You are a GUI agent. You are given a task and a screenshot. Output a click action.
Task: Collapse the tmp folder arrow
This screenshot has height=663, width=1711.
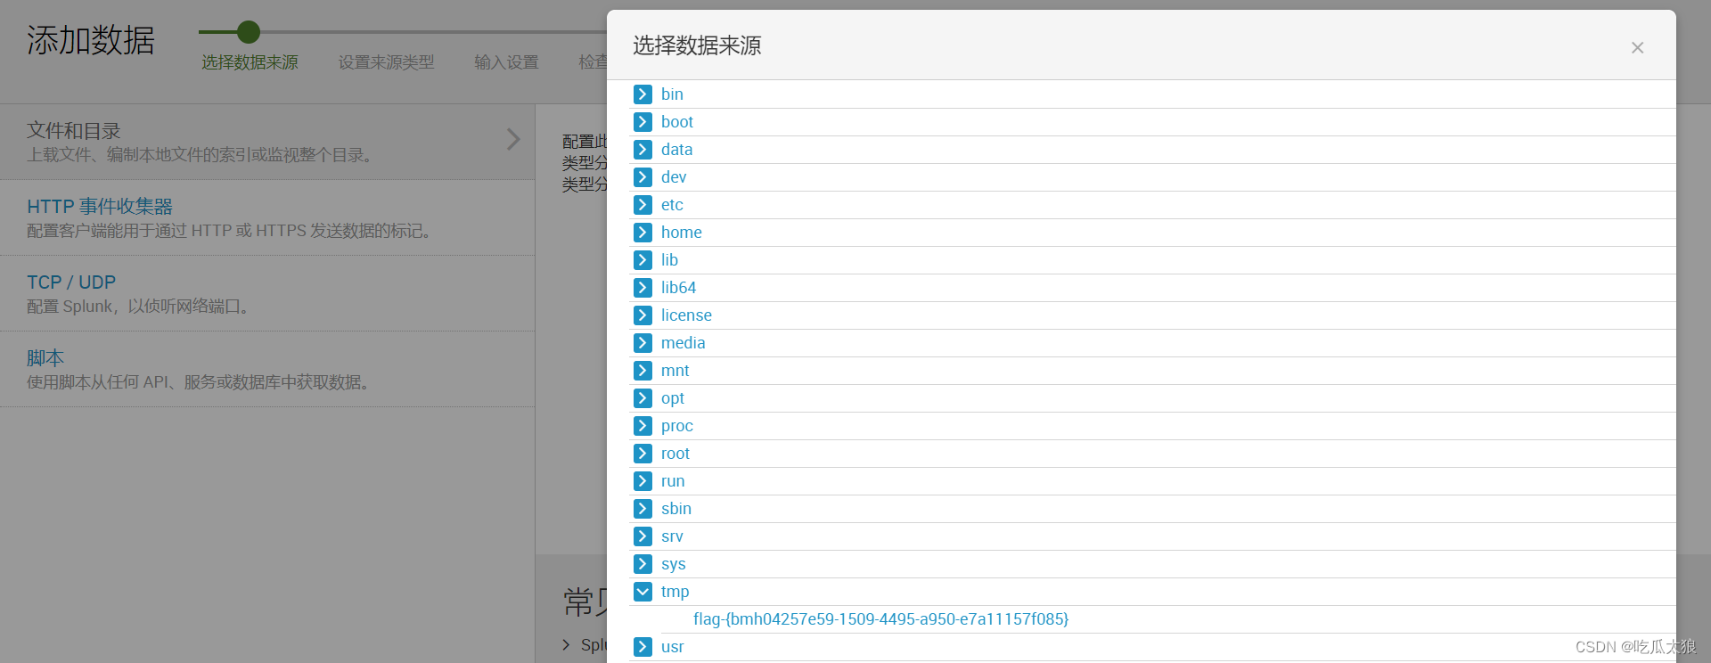(643, 592)
